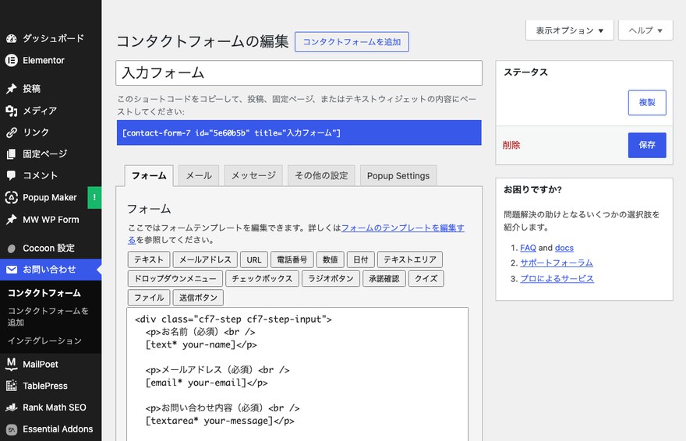
Task: Click the red 削除 link
Action: 511,145
